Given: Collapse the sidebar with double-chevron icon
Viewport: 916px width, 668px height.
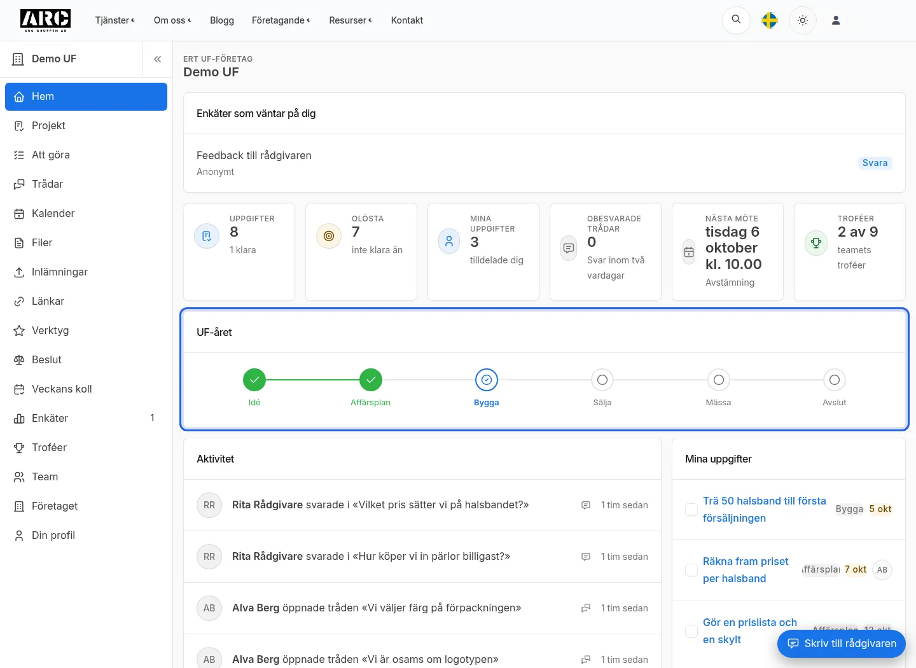Looking at the screenshot, I should coord(157,59).
